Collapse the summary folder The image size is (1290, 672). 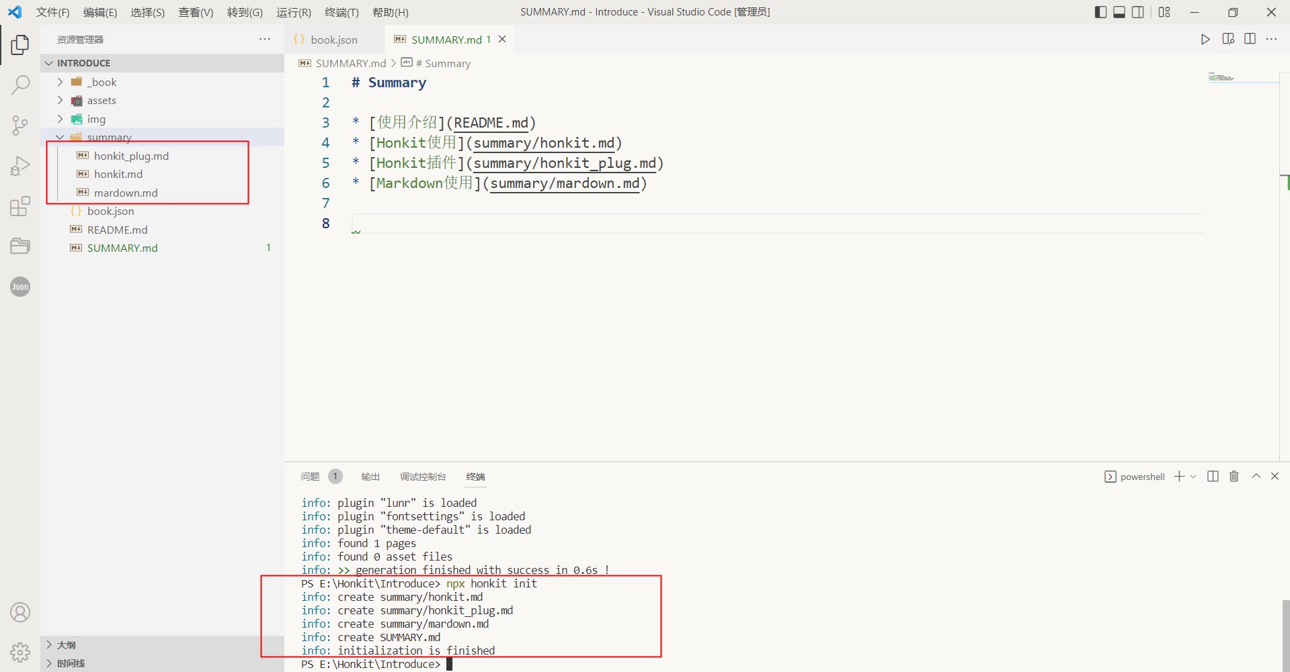coord(60,137)
